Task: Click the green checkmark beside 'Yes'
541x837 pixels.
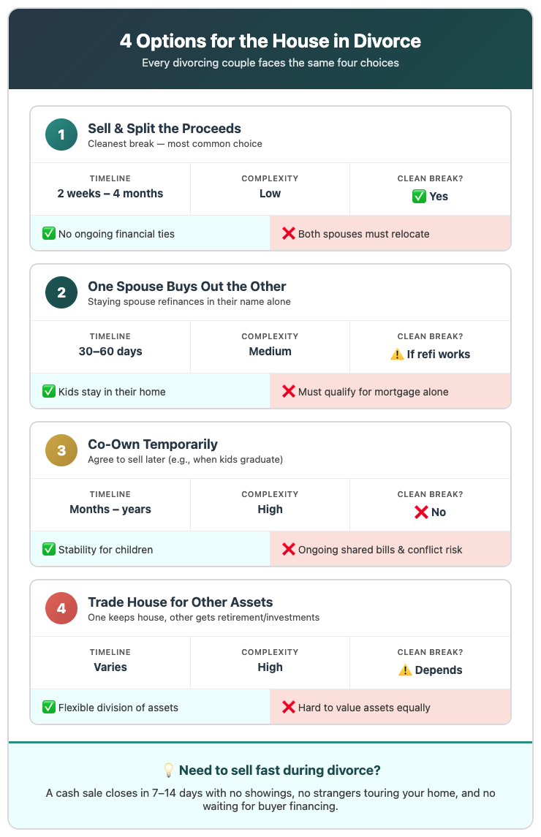Action: (x=420, y=197)
